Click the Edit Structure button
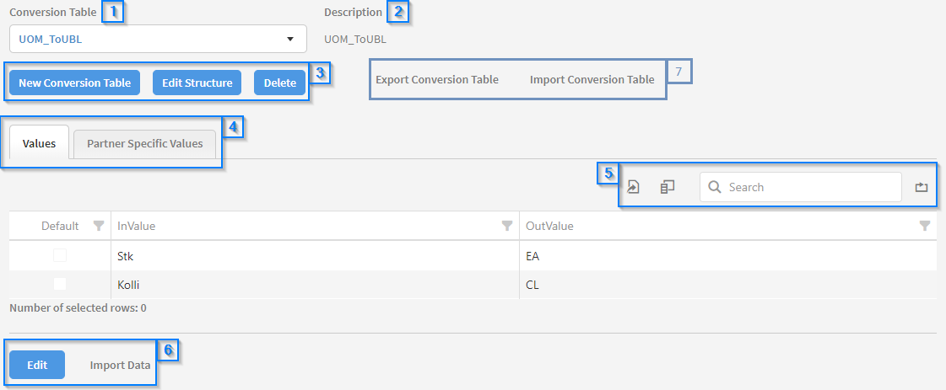This screenshot has height=390, width=946. point(197,83)
